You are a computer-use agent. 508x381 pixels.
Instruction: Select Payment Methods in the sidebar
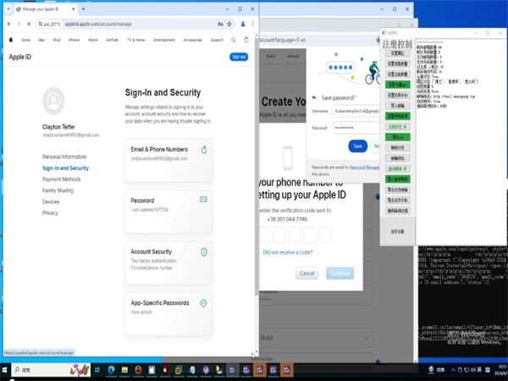[62, 179]
